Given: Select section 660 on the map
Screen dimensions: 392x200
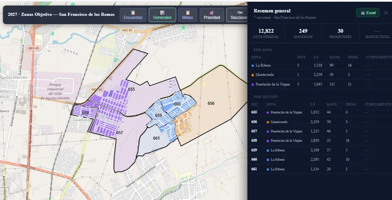Looking at the screenshot, I should click(177, 104).
